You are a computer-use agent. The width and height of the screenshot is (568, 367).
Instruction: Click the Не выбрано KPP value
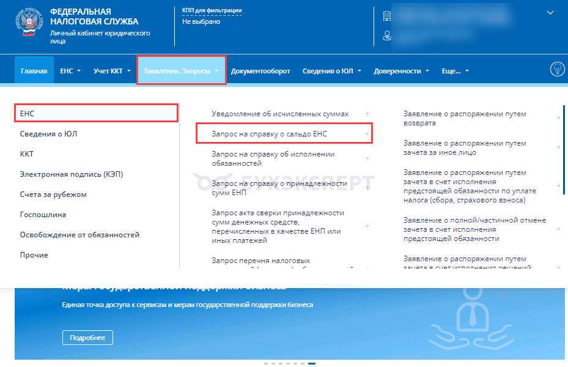201,22
